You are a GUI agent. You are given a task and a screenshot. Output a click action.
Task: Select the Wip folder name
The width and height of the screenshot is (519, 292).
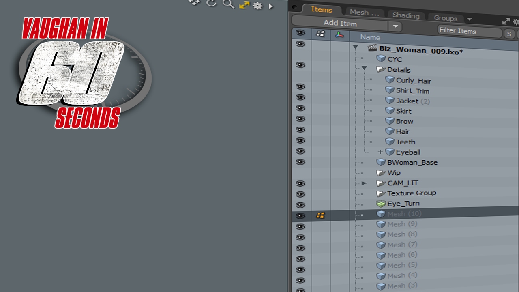(394, 173)
